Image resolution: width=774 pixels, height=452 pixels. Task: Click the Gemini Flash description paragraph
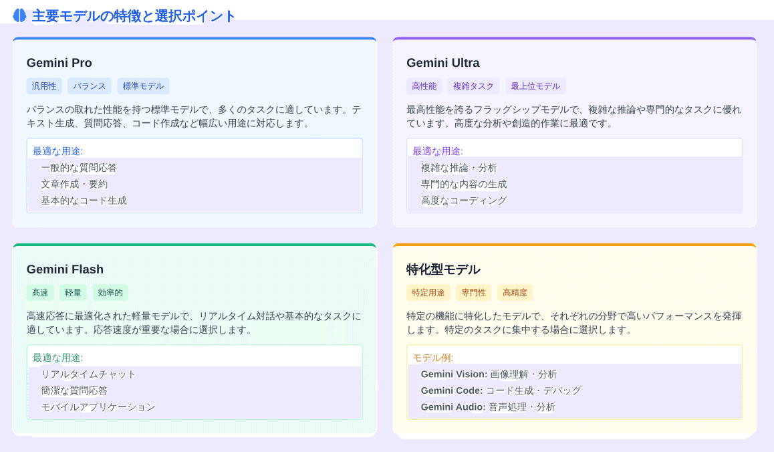point(195,323)
